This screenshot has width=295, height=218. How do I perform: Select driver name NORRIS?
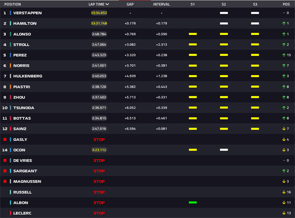tap(21, 65)
